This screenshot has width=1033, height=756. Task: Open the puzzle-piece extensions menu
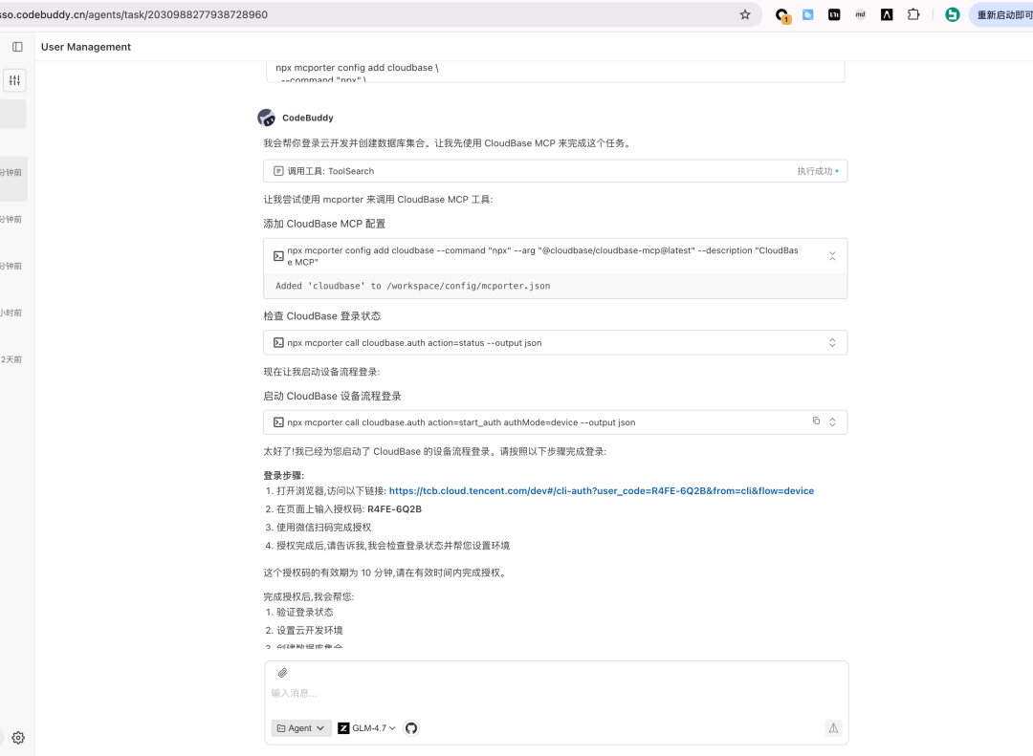click(x=913, y=14)
